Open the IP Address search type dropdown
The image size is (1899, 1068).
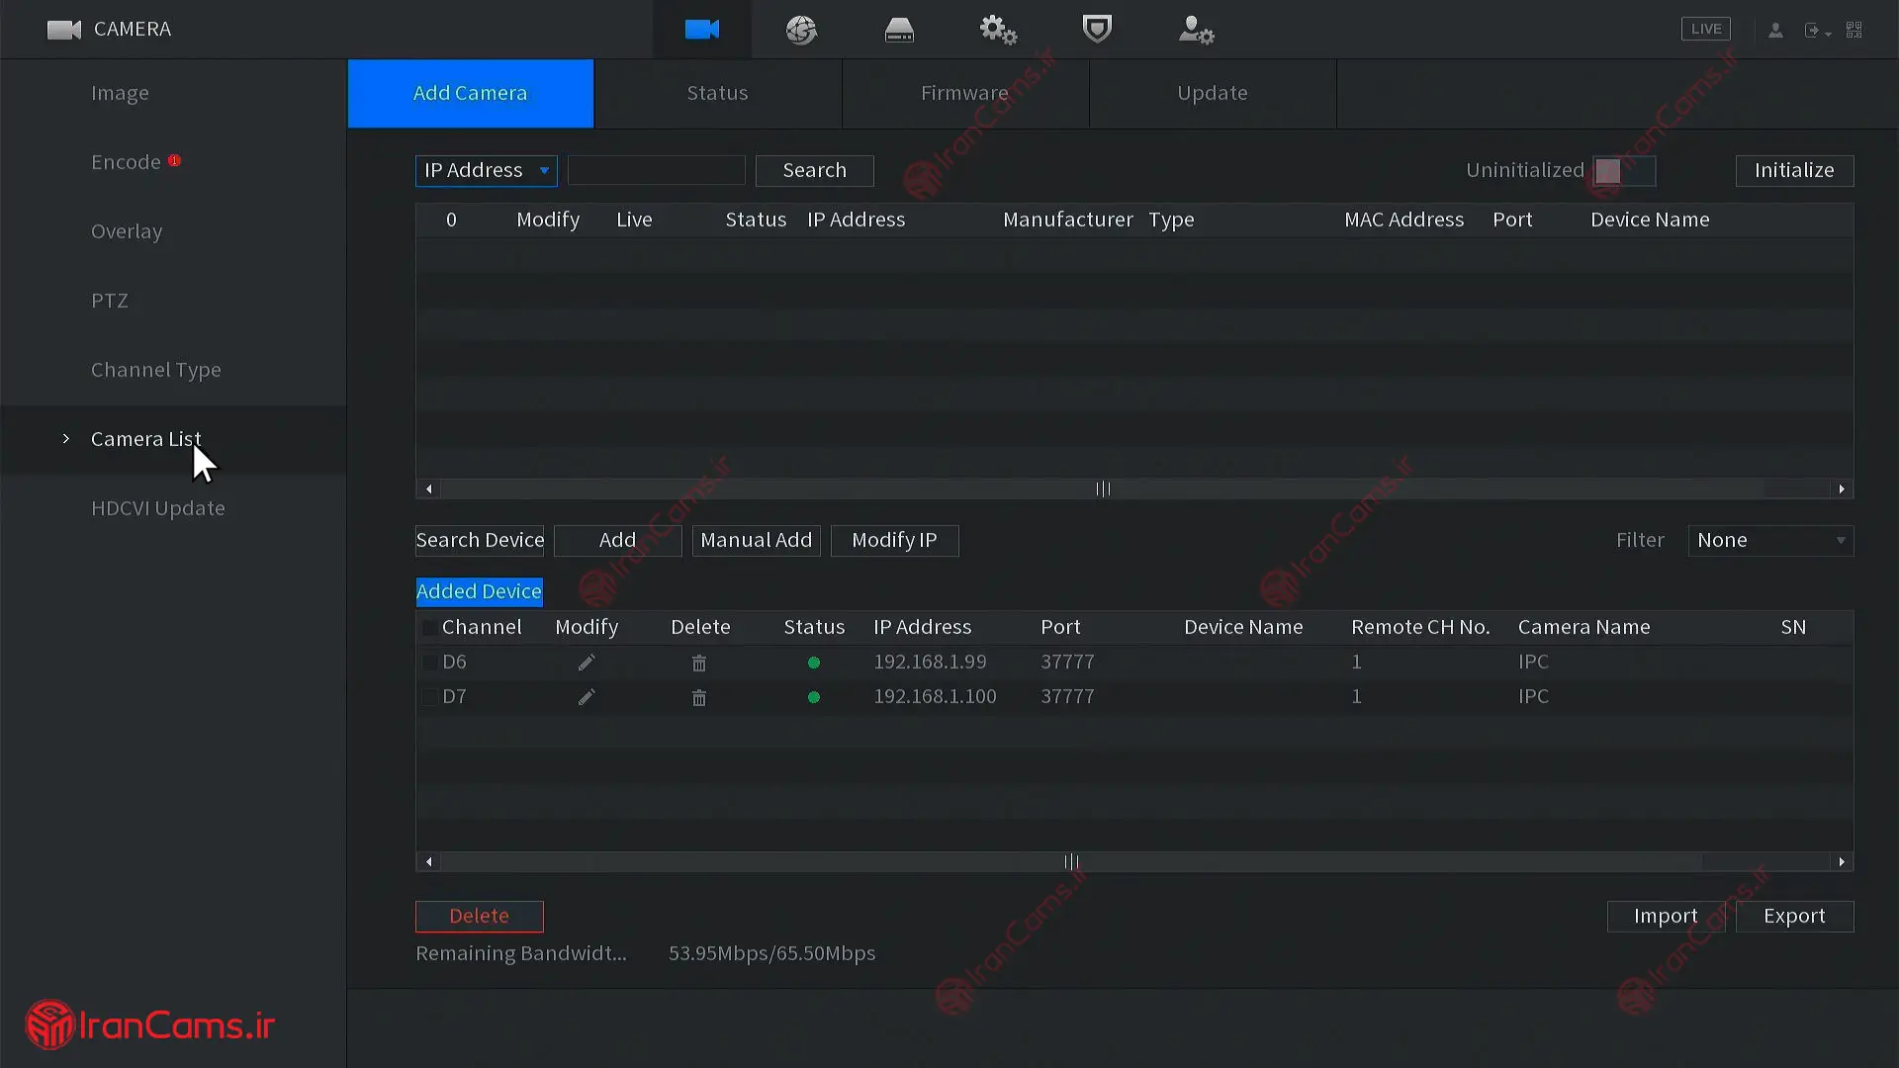click(x=487, y=170)
